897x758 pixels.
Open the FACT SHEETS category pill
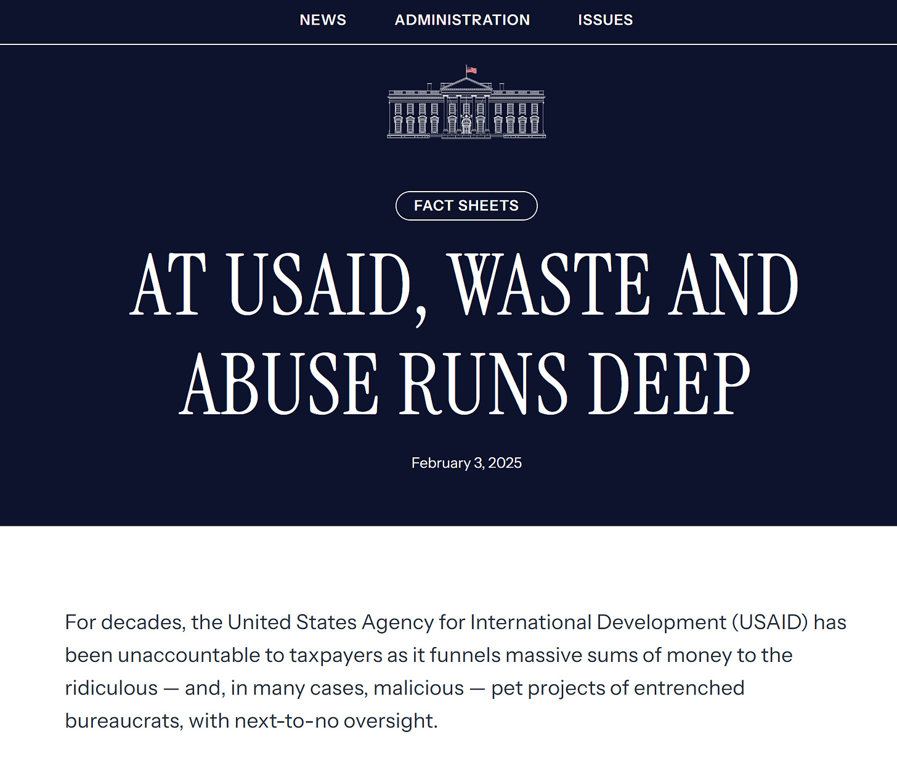(466, 206)
